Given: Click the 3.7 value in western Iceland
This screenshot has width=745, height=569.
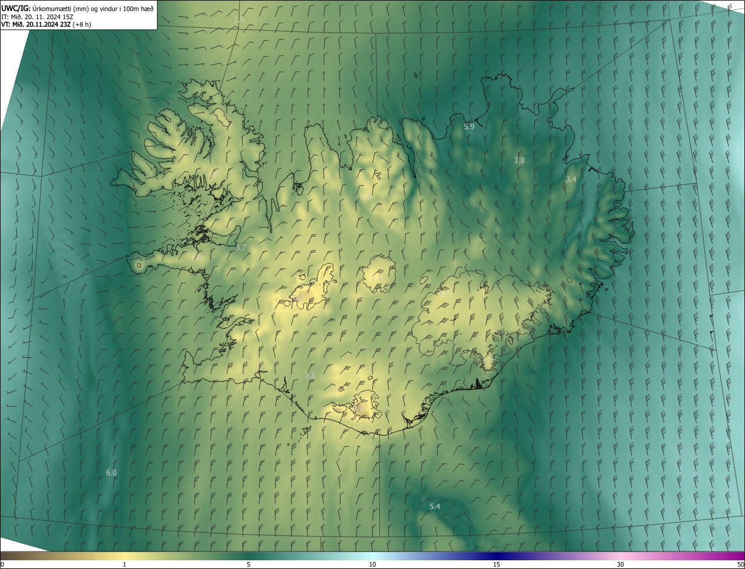Looking at the screenshot, I should (241, 247).
